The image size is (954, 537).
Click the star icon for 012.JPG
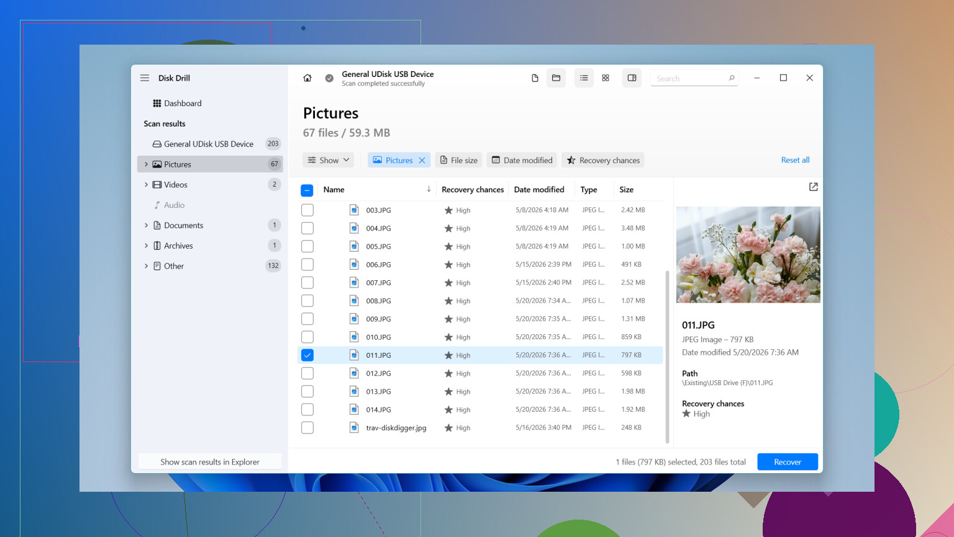coord(448,373)
